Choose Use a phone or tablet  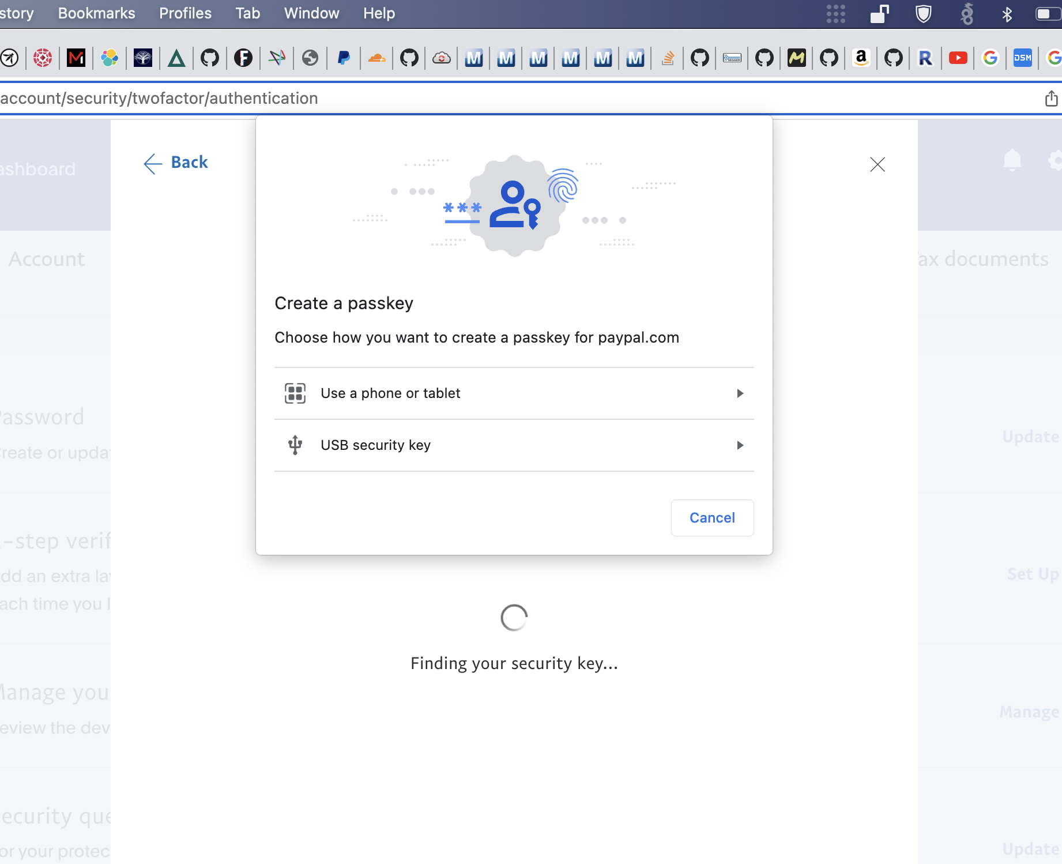514,393
